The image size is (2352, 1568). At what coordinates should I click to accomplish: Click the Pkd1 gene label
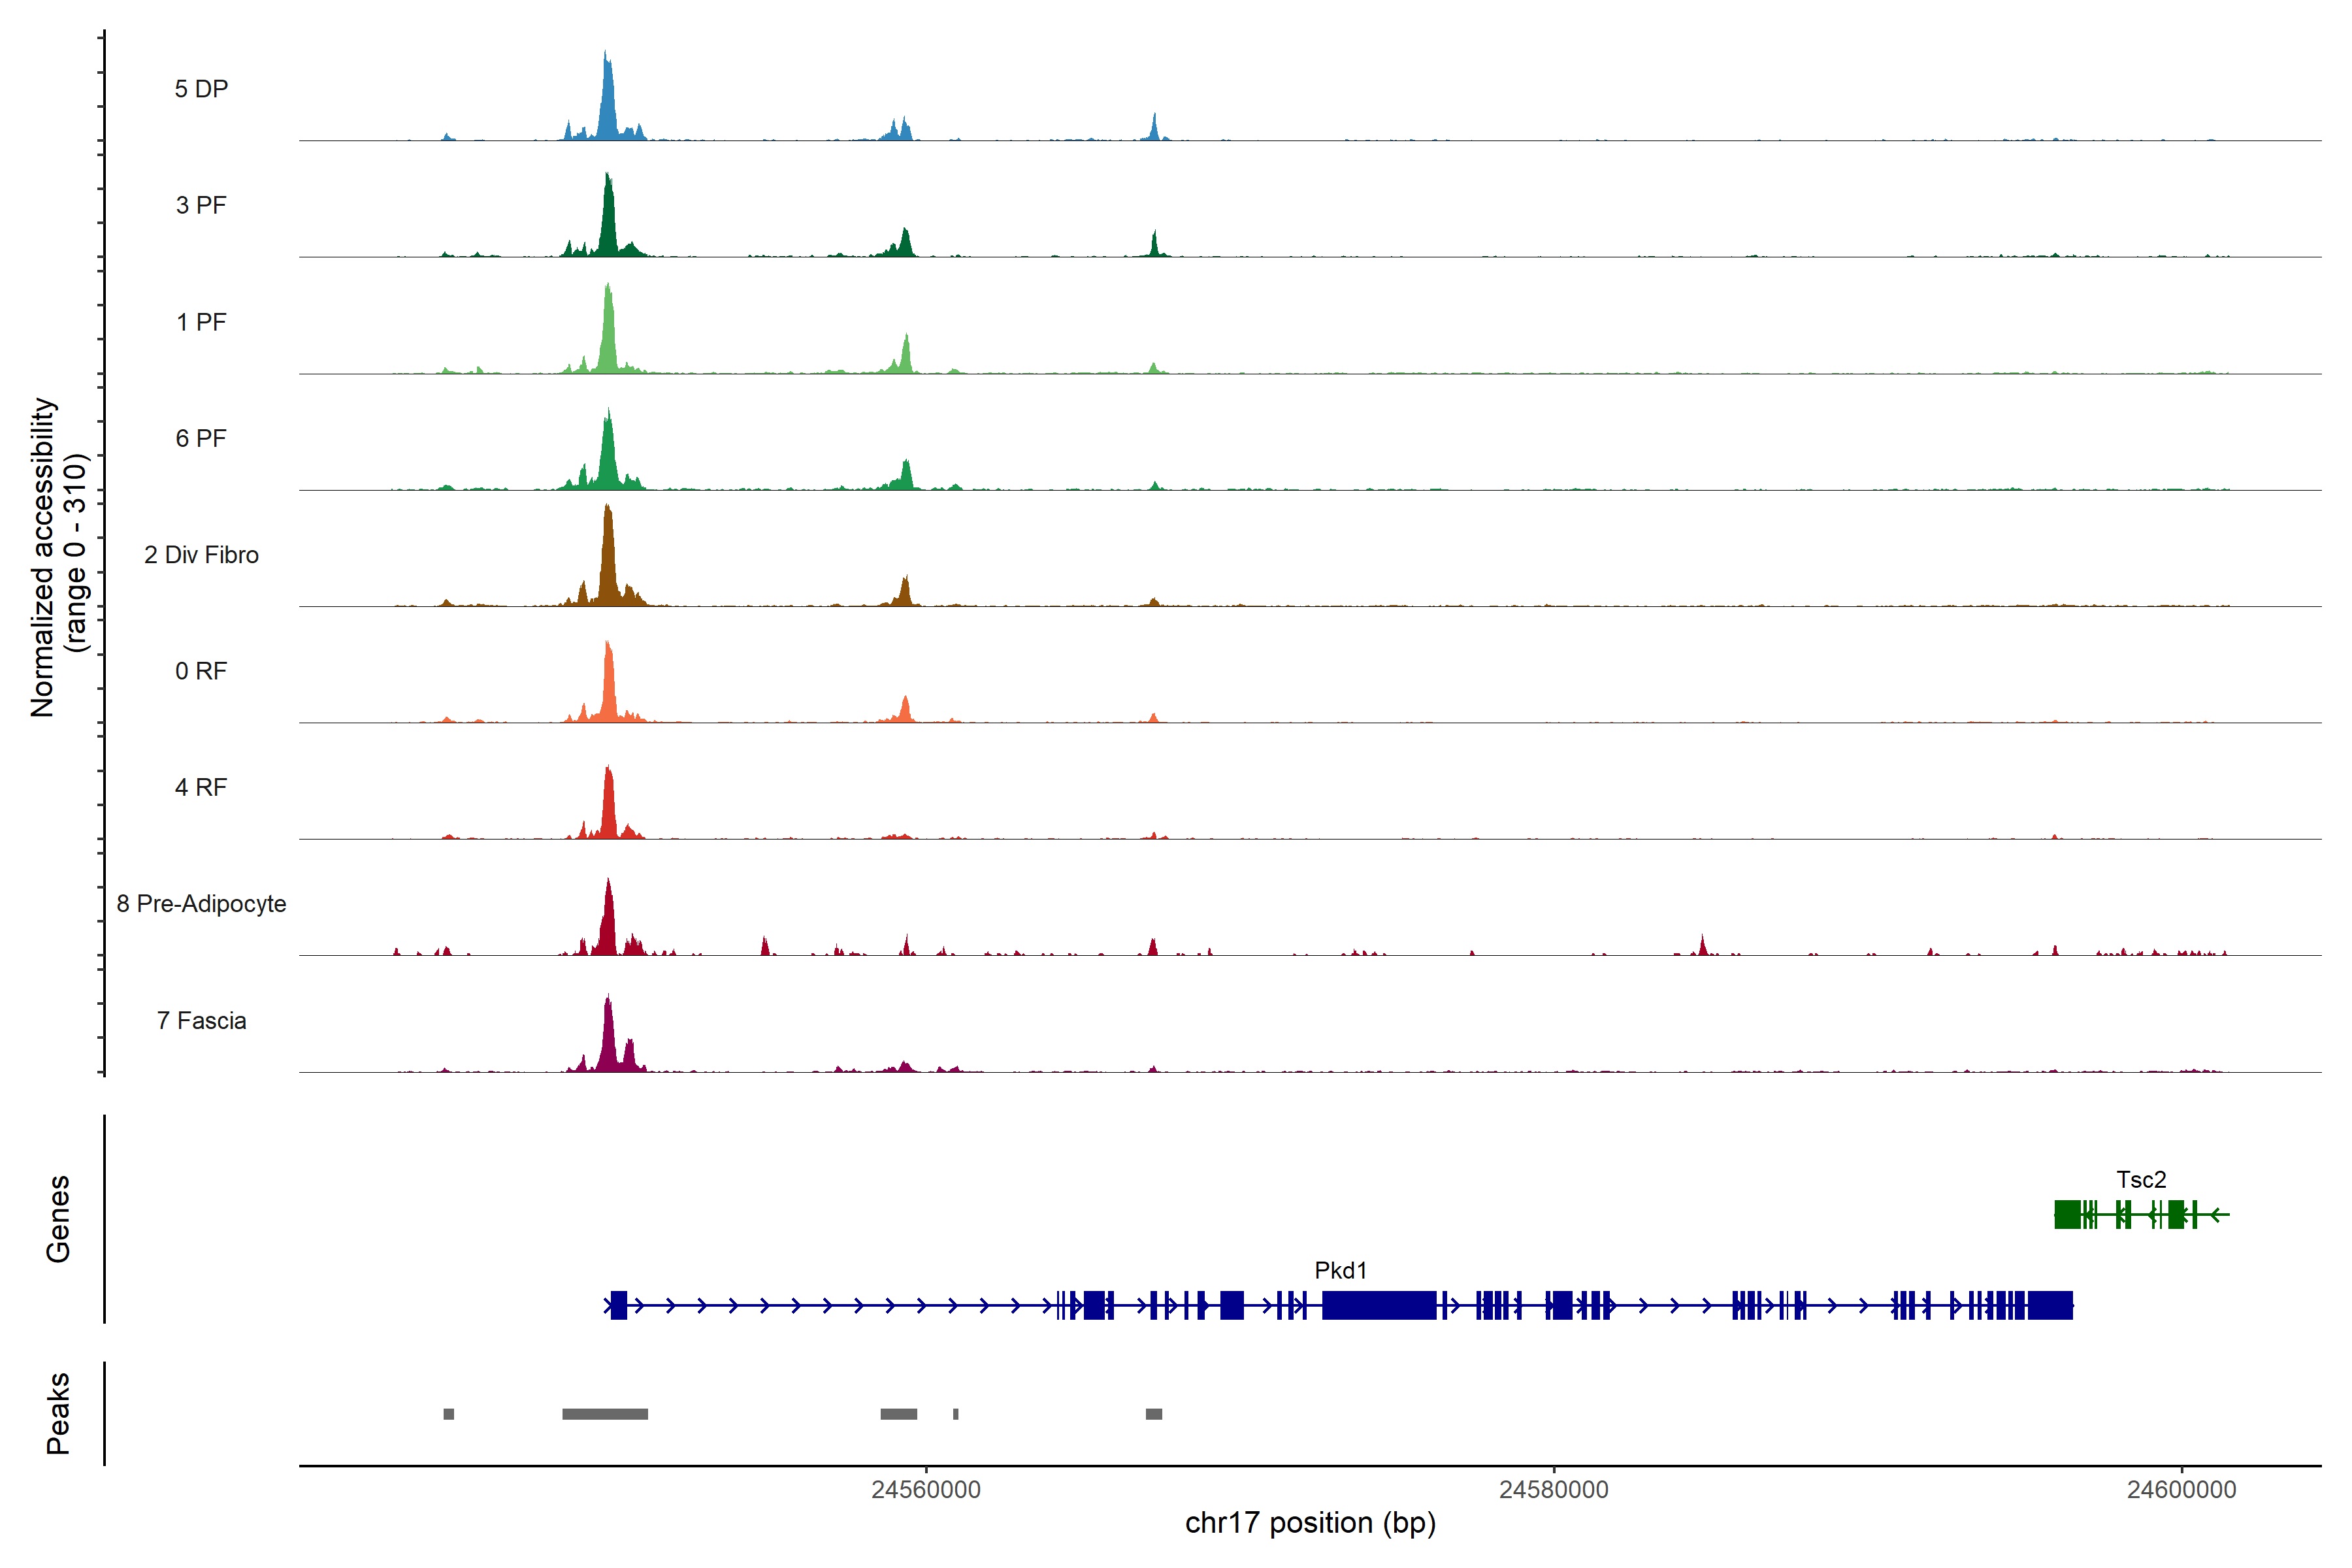point(1340,1270)
